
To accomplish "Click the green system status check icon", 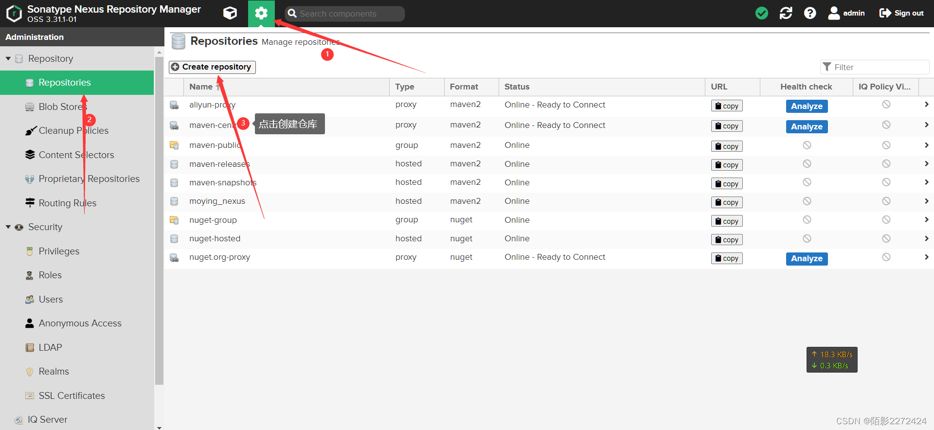I will 762,13.
